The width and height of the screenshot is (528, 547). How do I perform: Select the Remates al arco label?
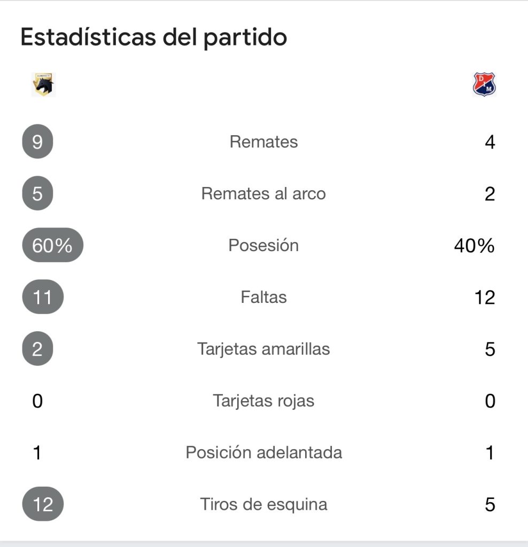pos(263,194)
